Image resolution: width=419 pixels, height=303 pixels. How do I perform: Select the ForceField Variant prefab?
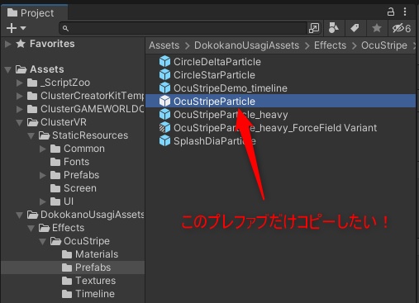tap(280, 128)
